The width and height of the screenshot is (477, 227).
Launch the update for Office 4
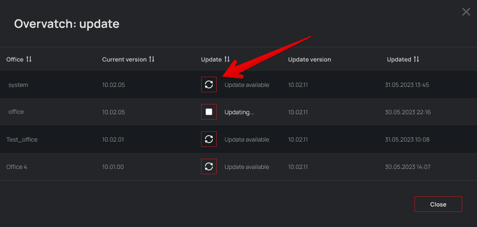click(209, 166)
